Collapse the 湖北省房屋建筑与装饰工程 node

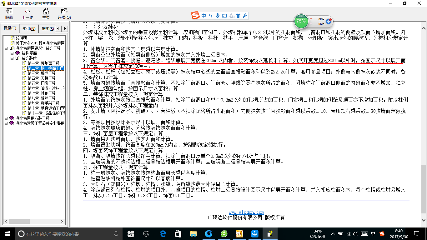pos(7,48)
